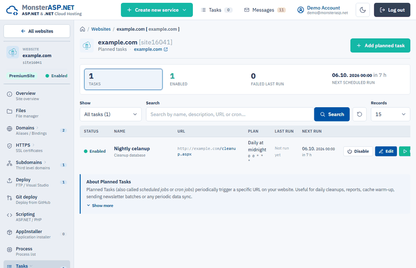
Task: Open the Show All tasks dropdown
Action: coord(111,114)
